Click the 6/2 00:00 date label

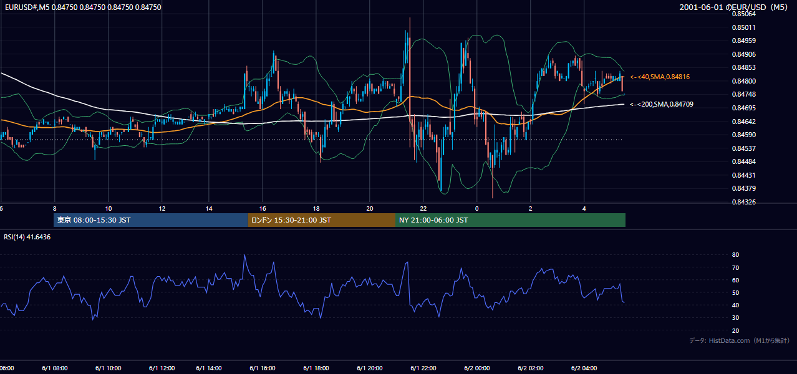point(477,368)
